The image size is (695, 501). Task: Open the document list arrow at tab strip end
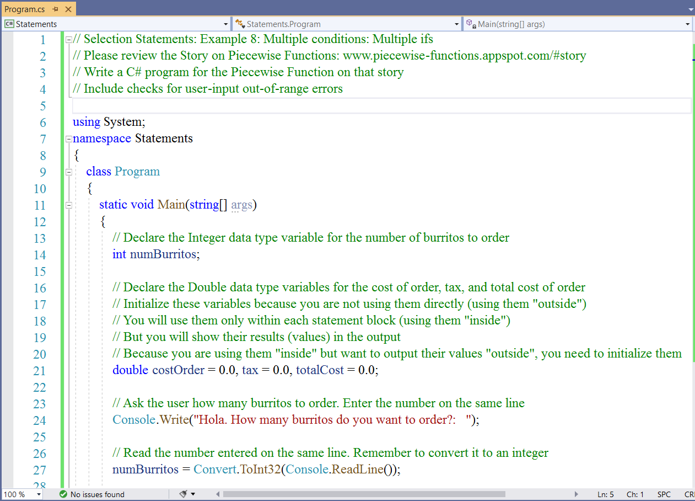pyautogui.click(x=691, y=9)
